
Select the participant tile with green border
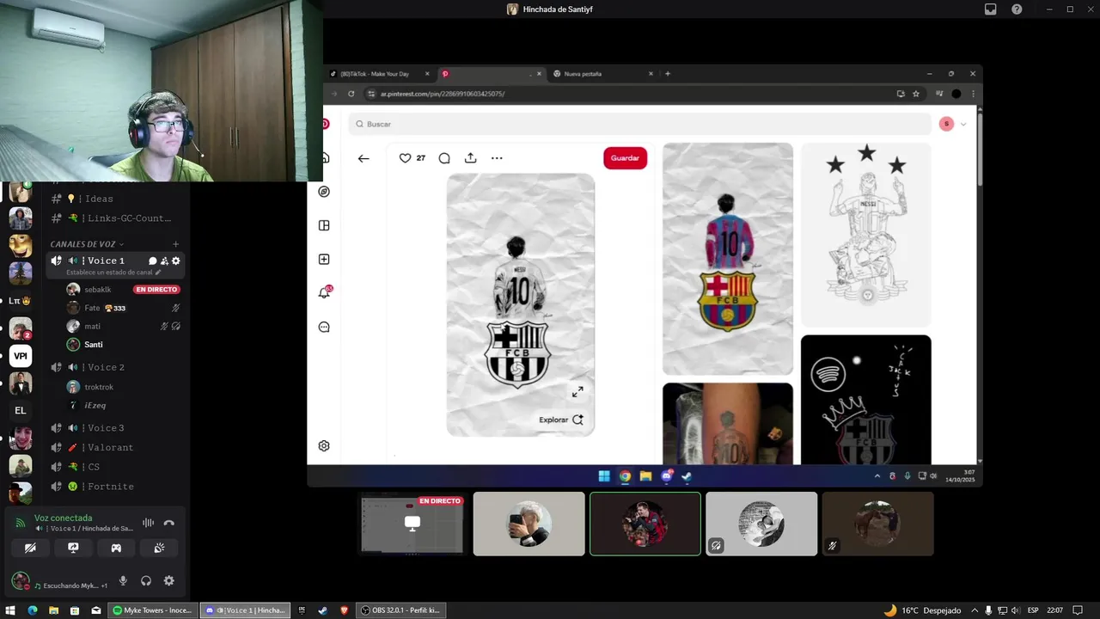pos(645,524)
